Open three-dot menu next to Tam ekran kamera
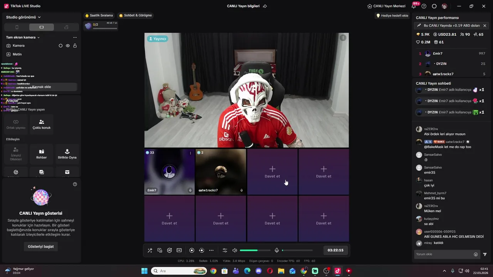493x277 pixels. click(x=75, y=37)
